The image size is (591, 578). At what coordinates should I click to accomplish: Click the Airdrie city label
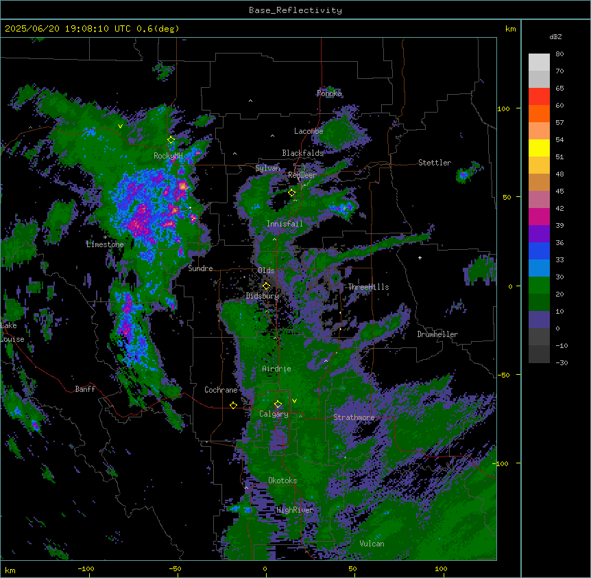coord(276,369)
